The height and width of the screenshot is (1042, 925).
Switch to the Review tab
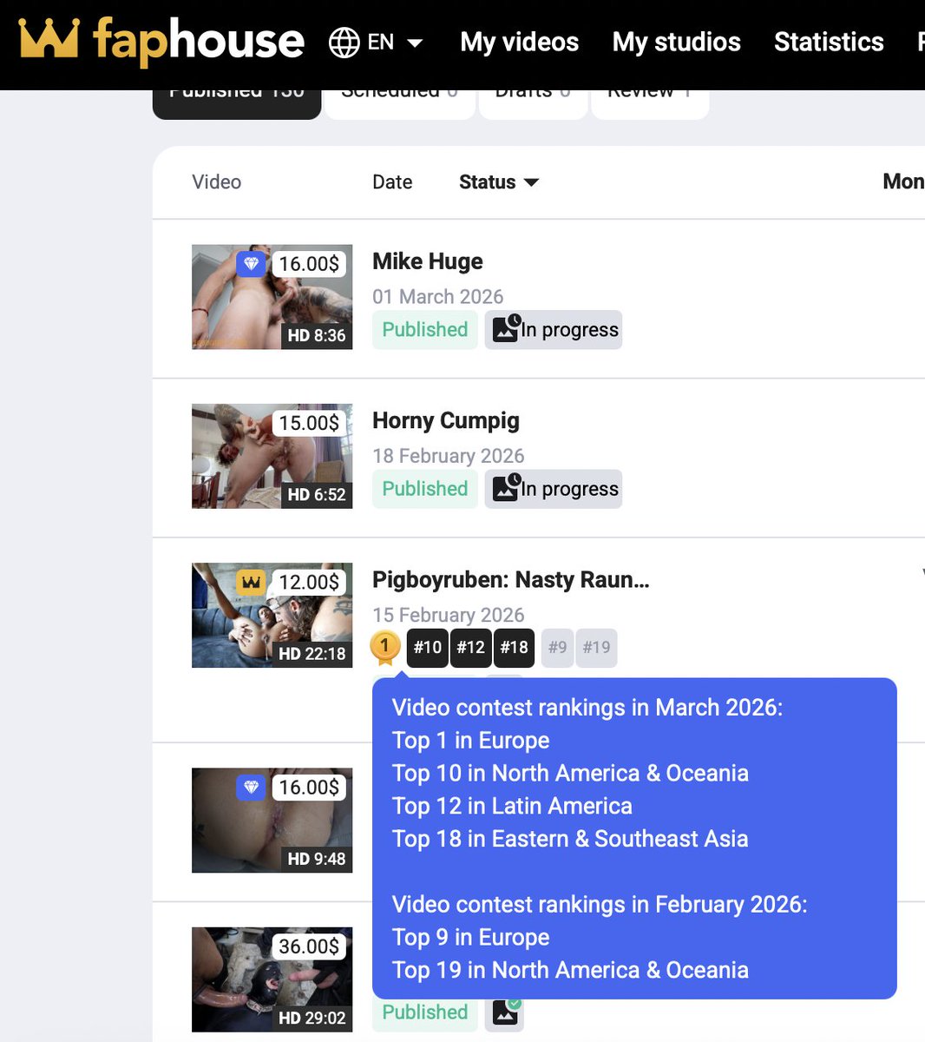point(650,102)
